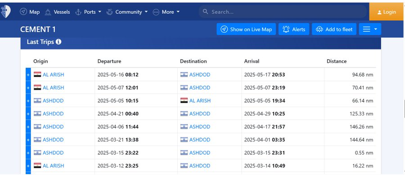This screenshot has height=175, width=405.
Task: Open the hamburger options menu beside Add to fleet
Action: [370, 29]
